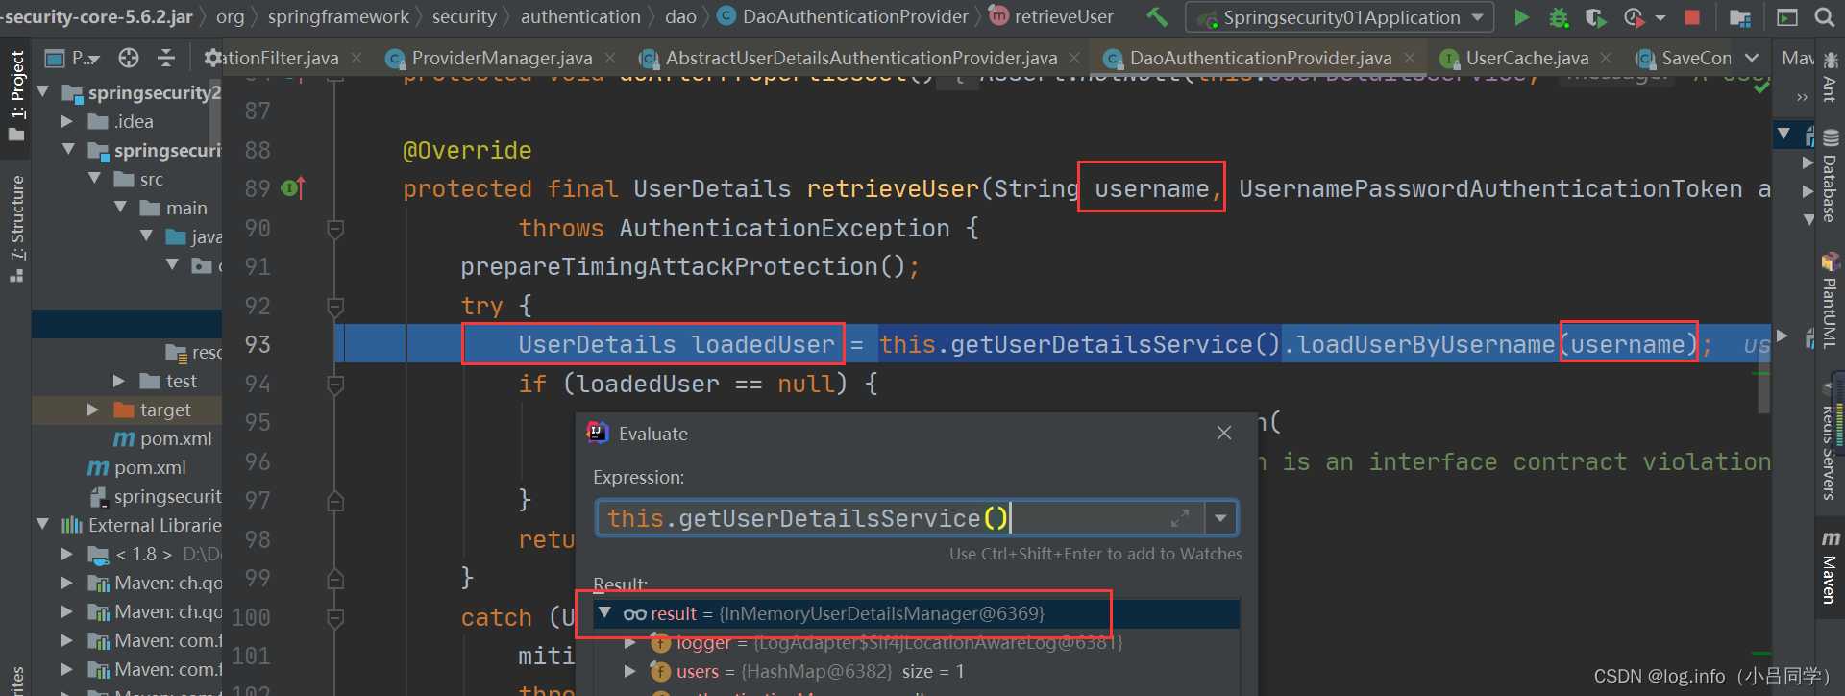Switch to the AbstractUserDetailsAuthenticationProvider.java tab
This screenshot has width=1845, height=696.
tap(860, 58)
